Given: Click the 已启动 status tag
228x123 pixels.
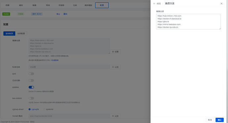Looking at the screenshot, I should click(20, 14).
